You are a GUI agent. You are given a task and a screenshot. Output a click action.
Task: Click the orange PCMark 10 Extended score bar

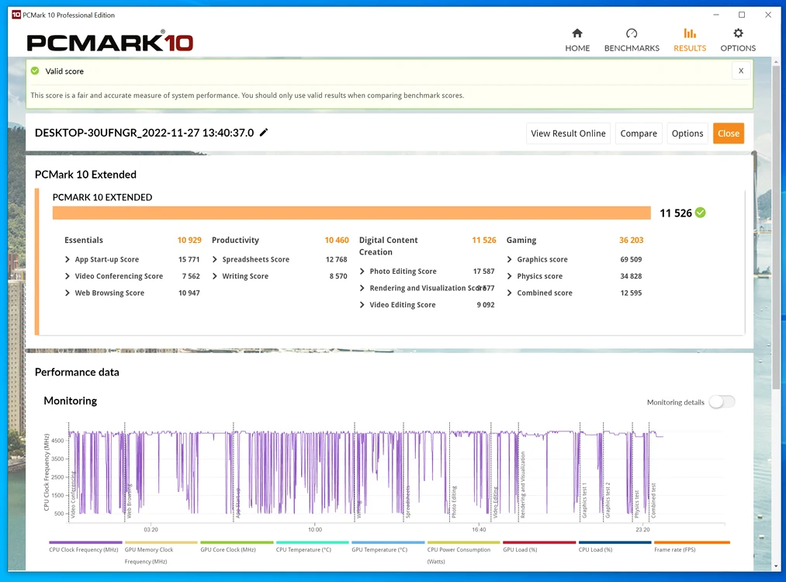pos(351,213)
